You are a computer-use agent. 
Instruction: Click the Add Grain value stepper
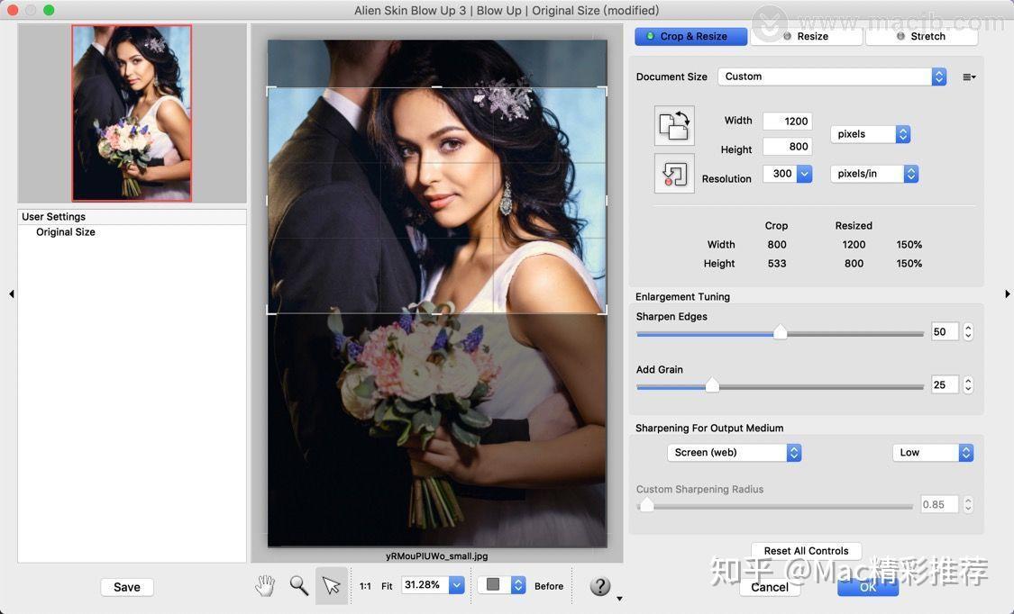coord(968,384)
